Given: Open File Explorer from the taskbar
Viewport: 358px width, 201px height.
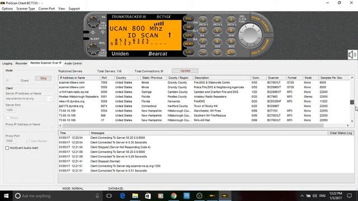Looking at the screenshot, I should [x=135, y=196].
